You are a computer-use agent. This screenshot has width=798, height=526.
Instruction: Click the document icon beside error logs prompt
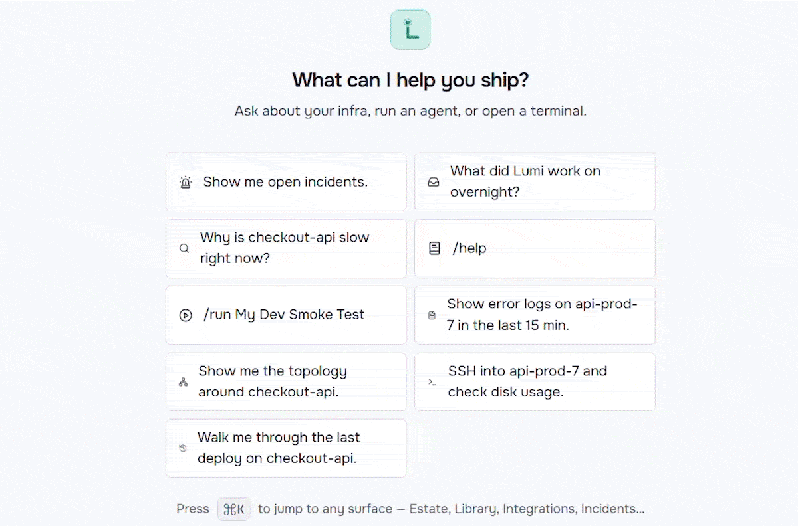(432, 315)
